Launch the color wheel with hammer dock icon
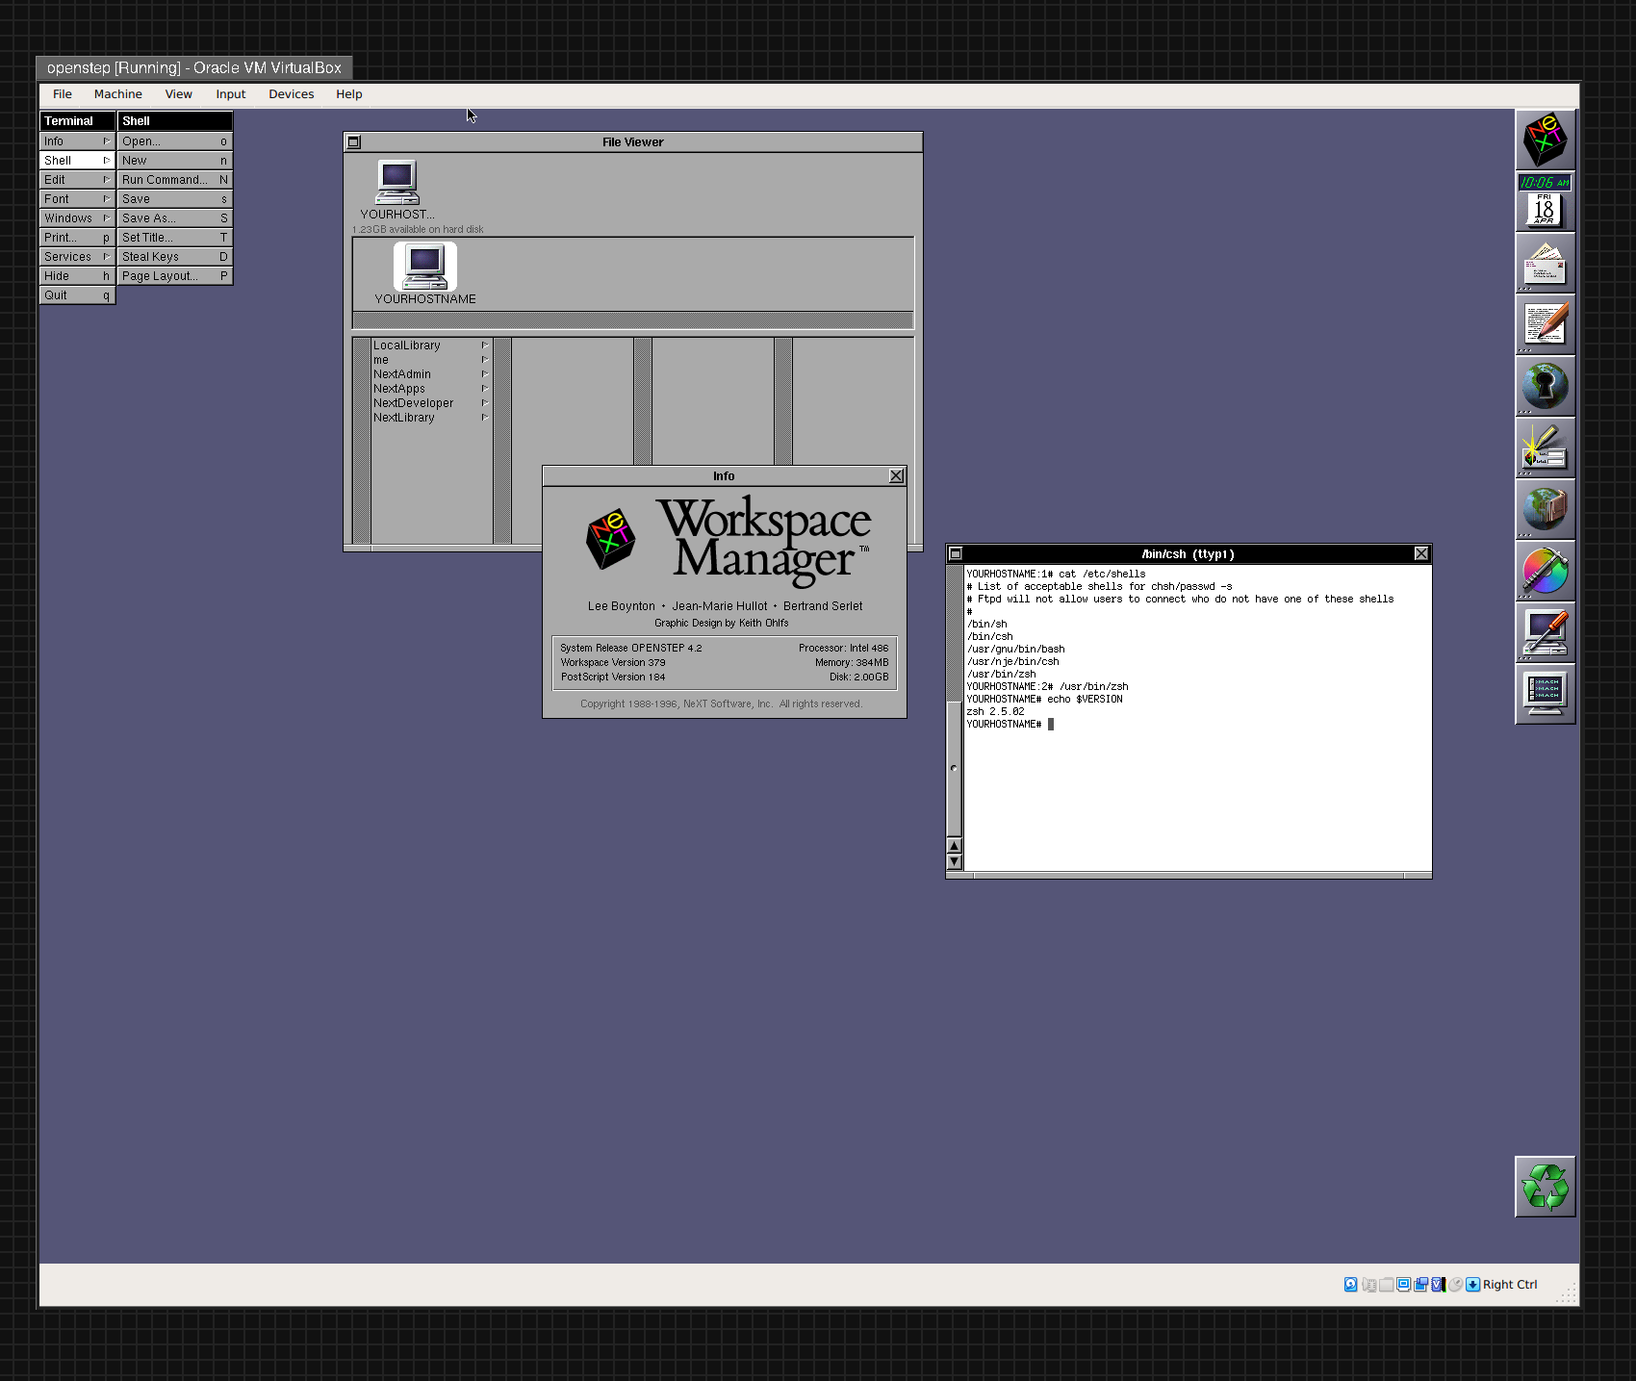 (x=1545, y=571)
